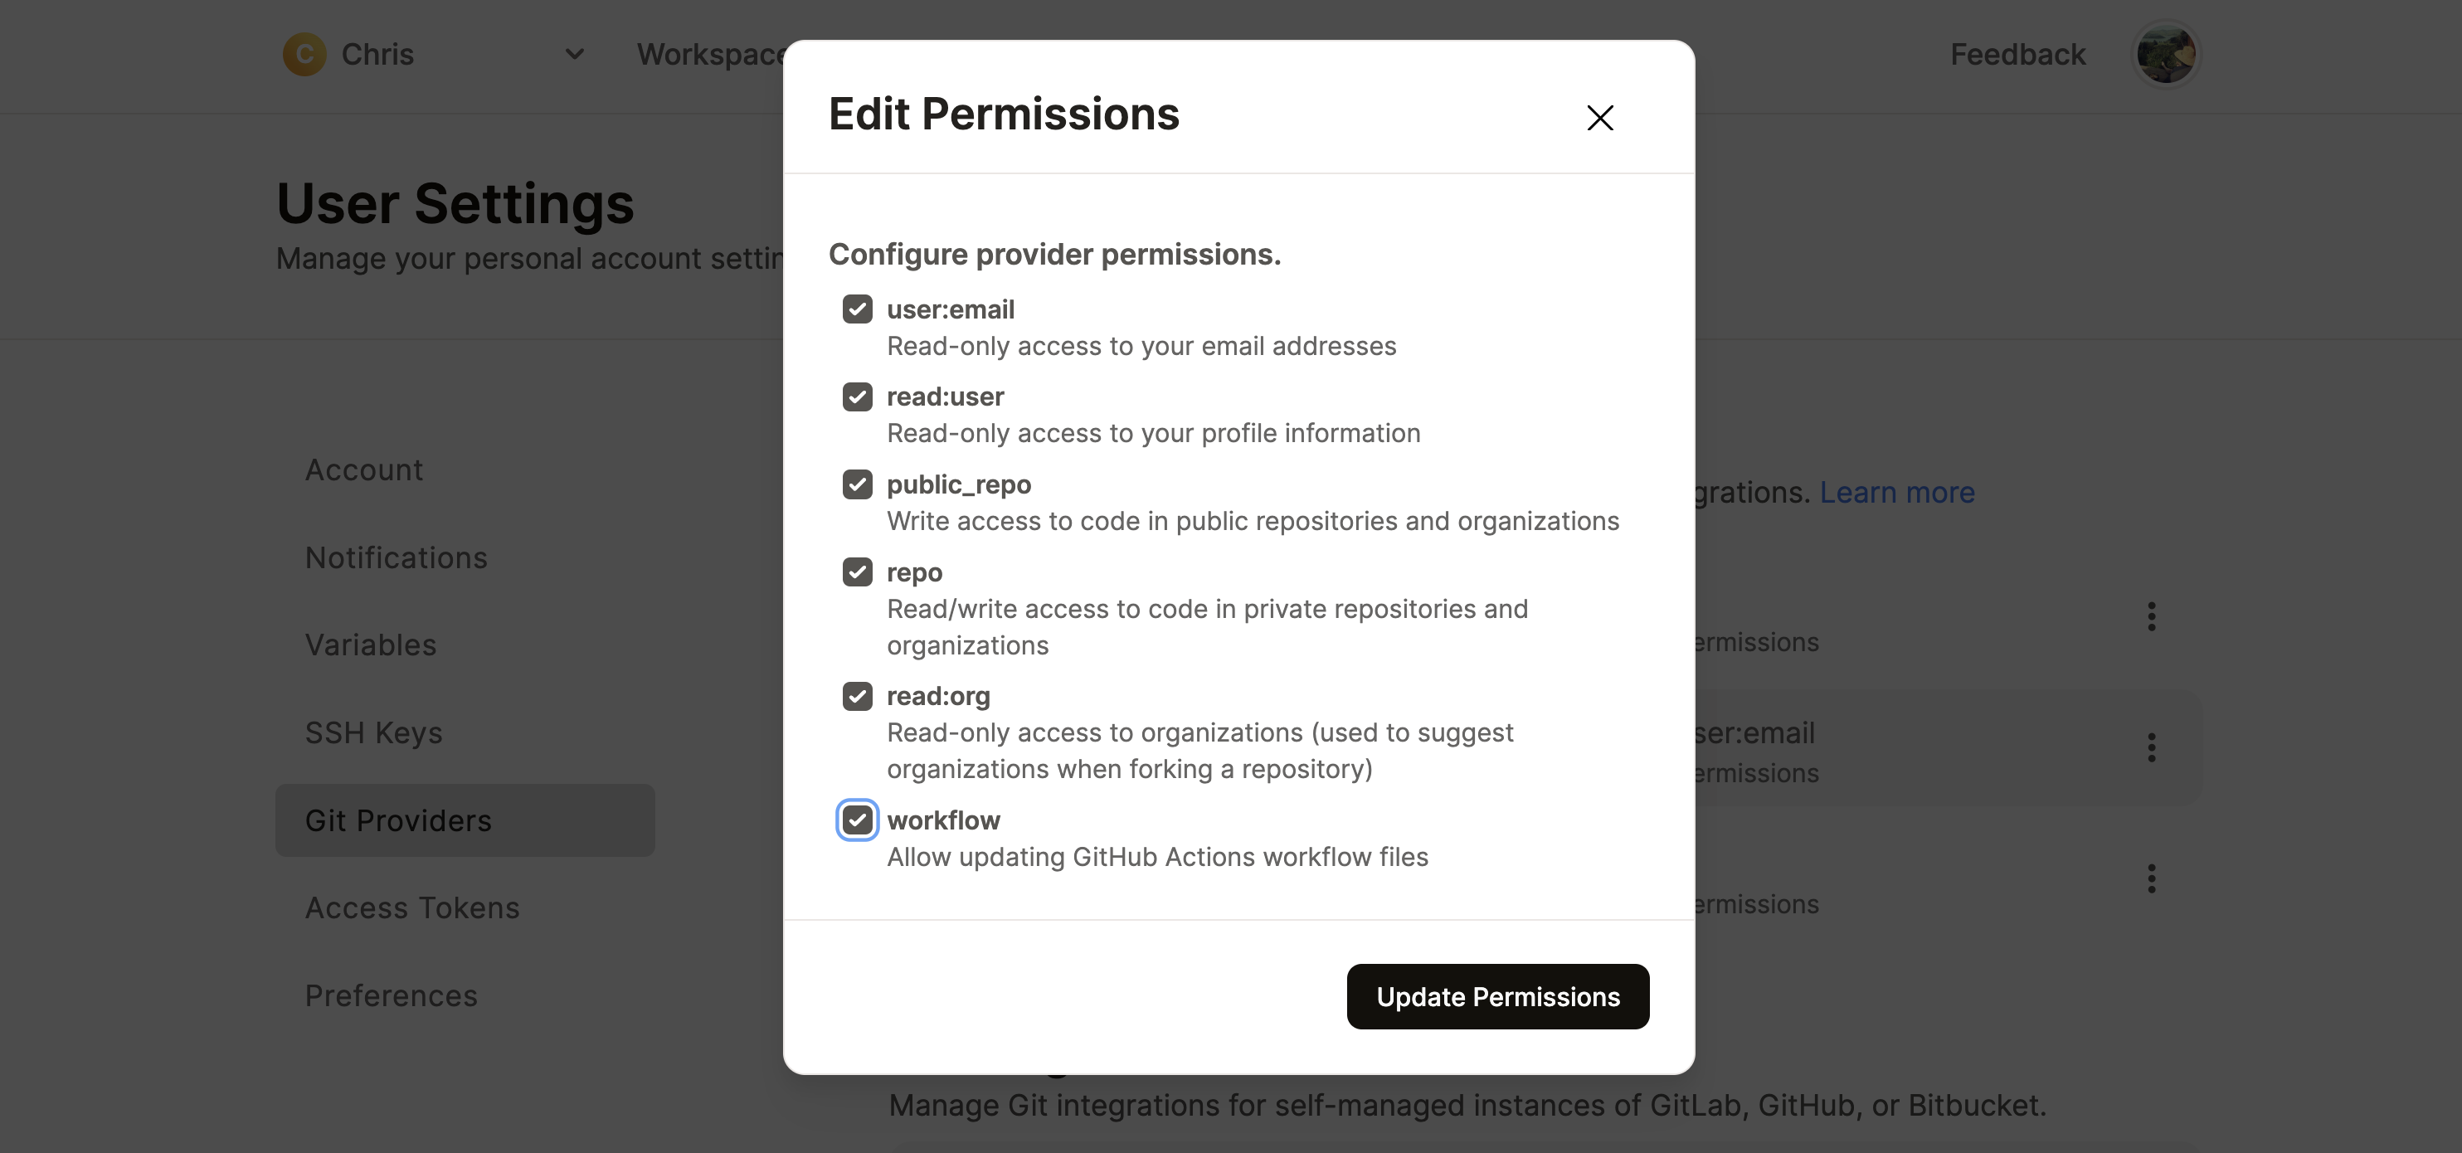
Task: Open the kebab menu next to user:email integration
Action: tap(2153, 747)
